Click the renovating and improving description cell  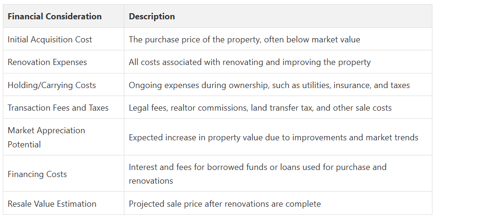tap(250, 62)
